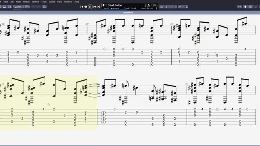Click bar number 28 label

(3, 24)
